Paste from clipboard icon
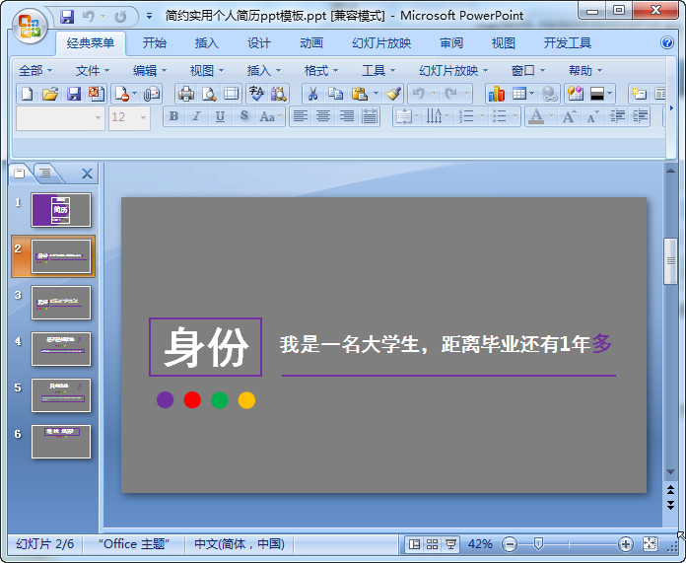The height and width of the screenshot is (563, 686). [x=359, y=94]
